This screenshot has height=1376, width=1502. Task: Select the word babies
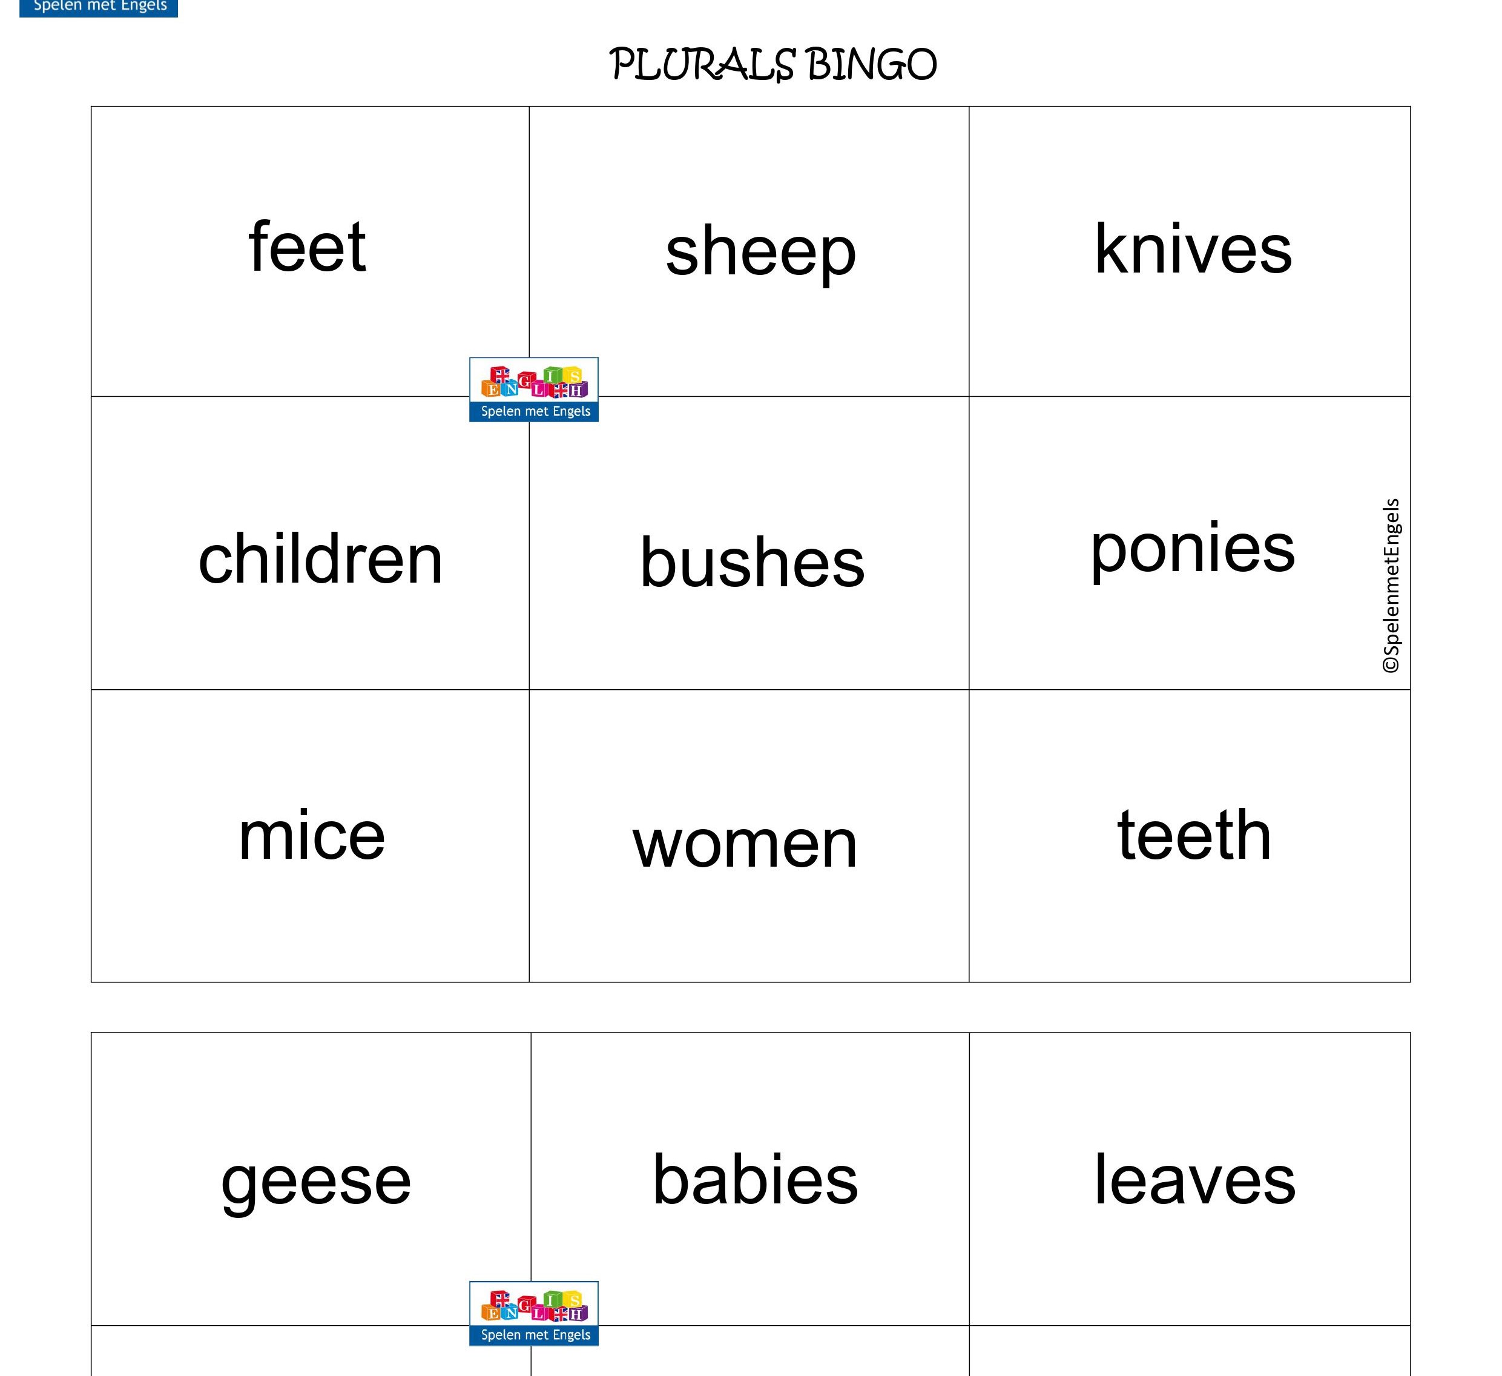[x=755, y=1180]
